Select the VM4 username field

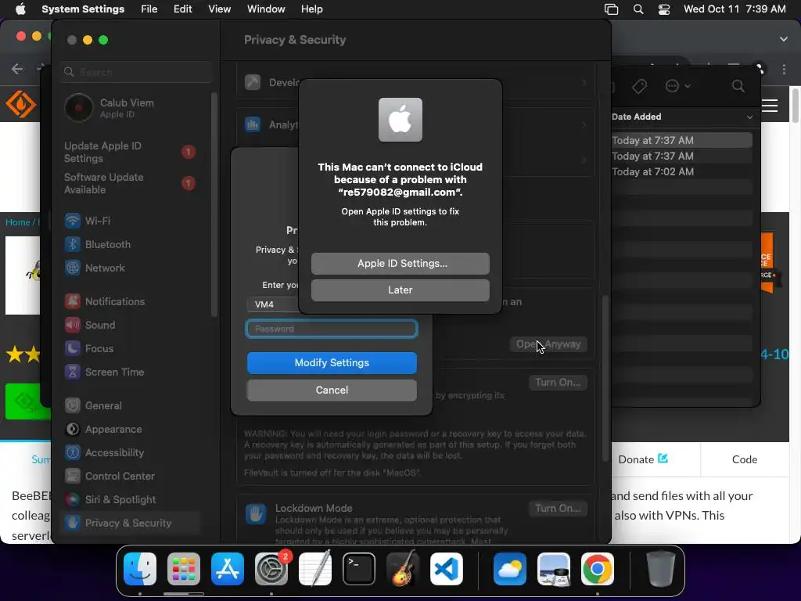click(x=273, y=304)
